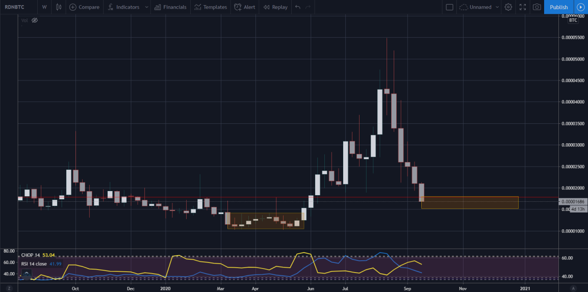Select the orange rectangle near March-May candles
588x292 pixels.
pos(266,221)
